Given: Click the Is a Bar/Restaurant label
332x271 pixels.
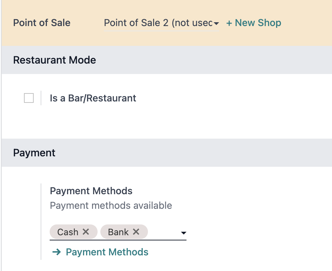Looking at the screenshot, I should pos(93,98).
